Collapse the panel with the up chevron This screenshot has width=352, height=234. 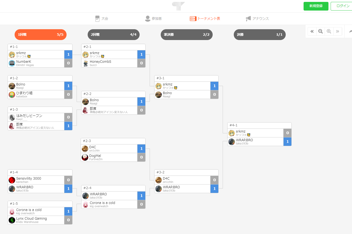point(349,31)
